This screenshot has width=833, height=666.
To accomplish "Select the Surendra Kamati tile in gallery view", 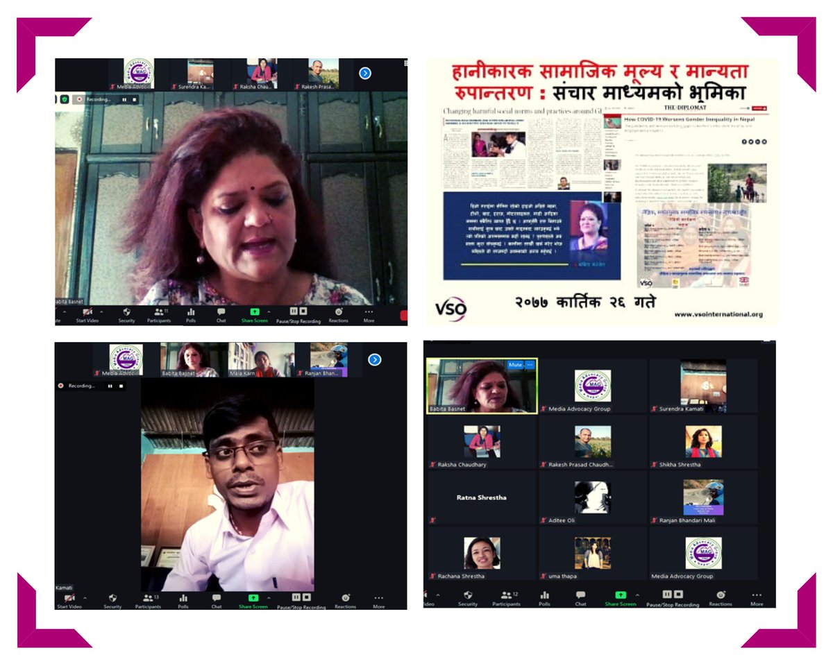I will [x=704, y=386].
